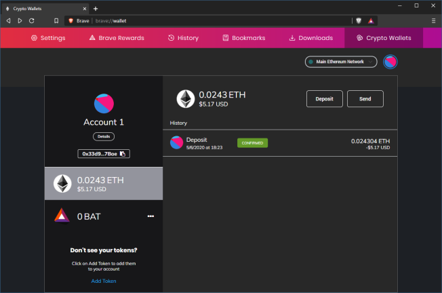Reload the wallet page

tap(32, 20)
